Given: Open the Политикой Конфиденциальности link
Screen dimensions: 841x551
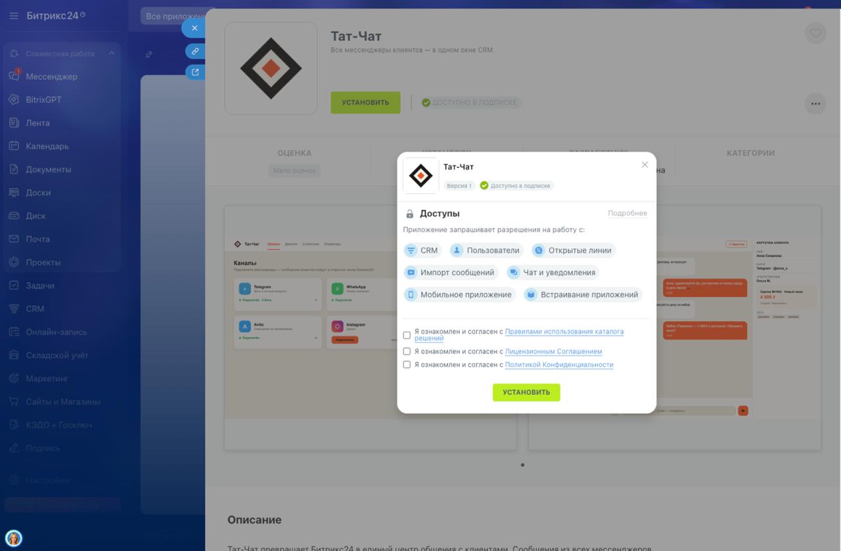Looking at the screenshot, I should 559,364.
